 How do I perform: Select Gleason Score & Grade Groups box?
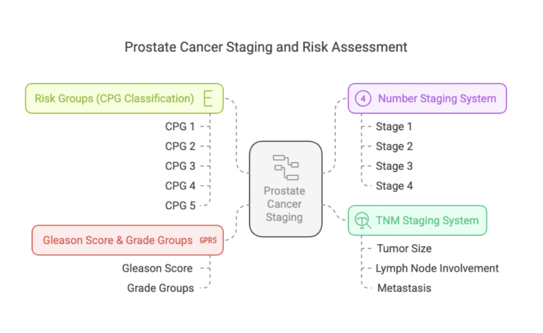point(127,241)
